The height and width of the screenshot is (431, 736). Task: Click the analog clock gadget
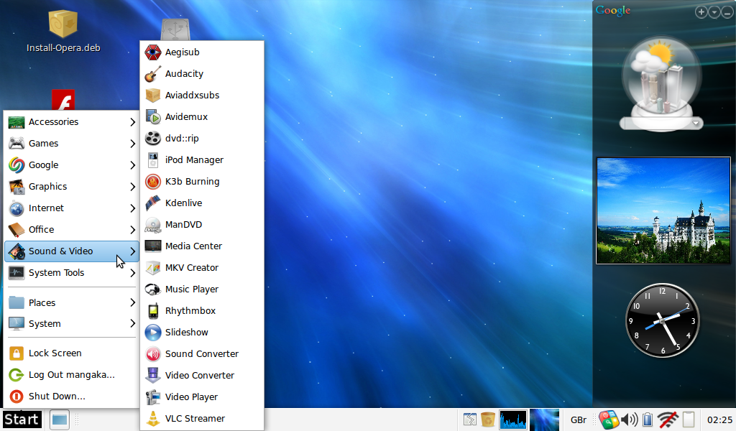click(x=662, y=320)
